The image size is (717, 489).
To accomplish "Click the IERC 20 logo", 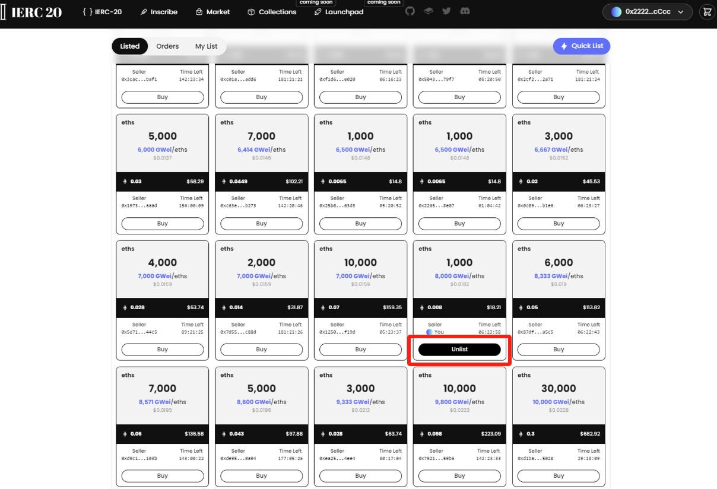I will [x=32, y=12].
